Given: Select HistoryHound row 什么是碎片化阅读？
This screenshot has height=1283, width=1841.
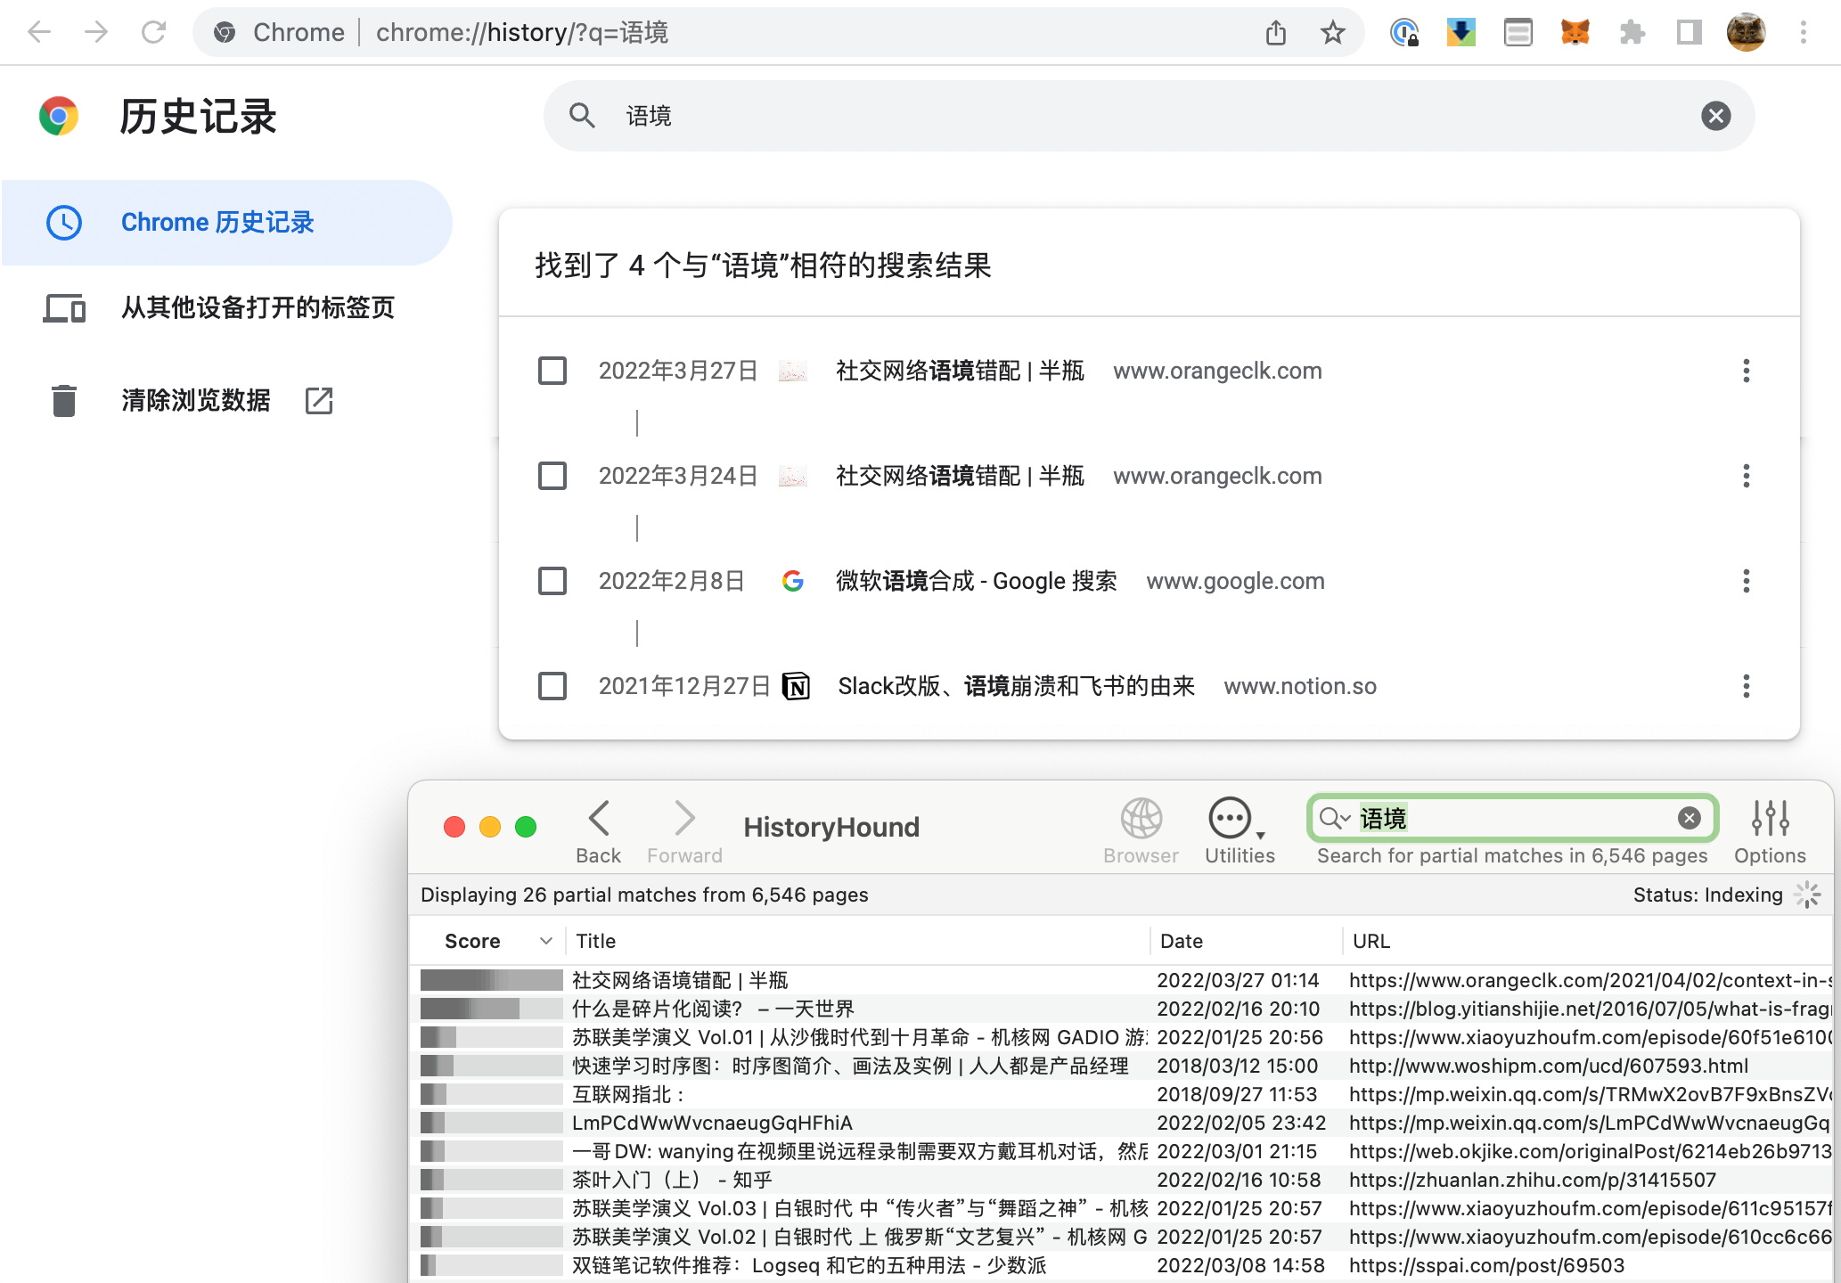Looking at the screenshot, I should (x=1121, y=1009).
